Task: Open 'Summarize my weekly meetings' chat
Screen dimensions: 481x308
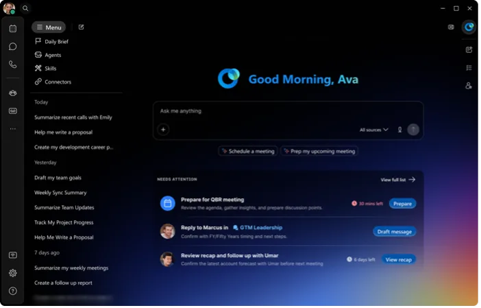Action: point(71,268)
